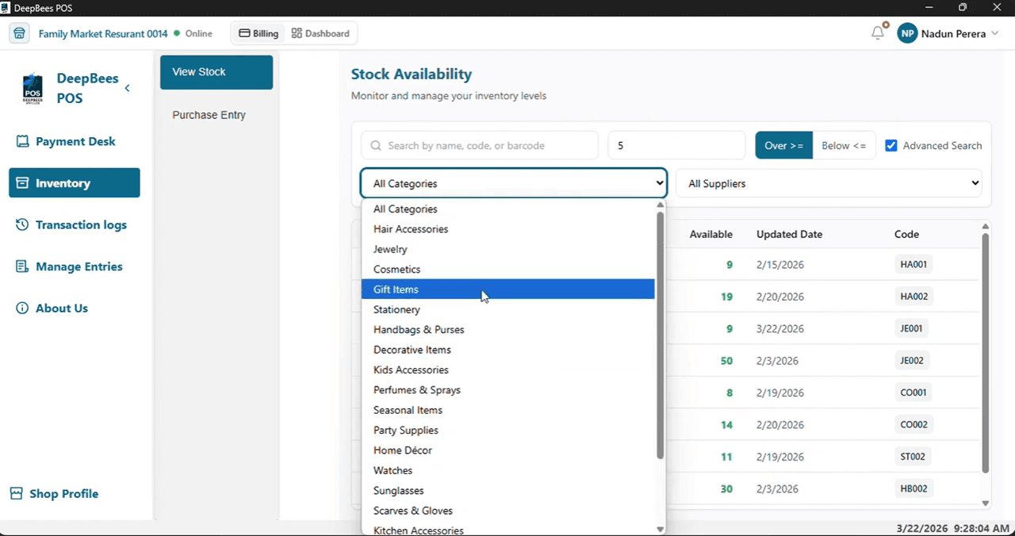Open the All Categories dropdown box
The width and height of the screenshot is (1015, 536).
click(514, 183)
